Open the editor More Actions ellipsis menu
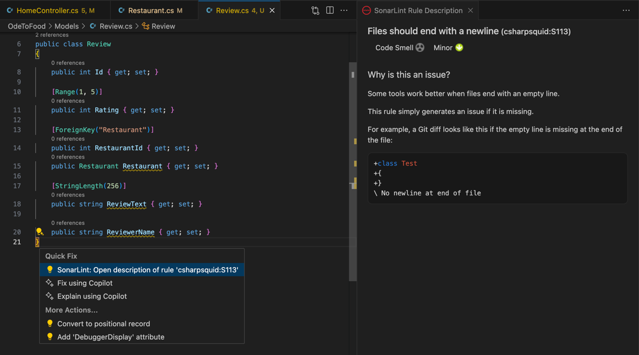Viewport: 639px width, 355px height. click(344, 10)
